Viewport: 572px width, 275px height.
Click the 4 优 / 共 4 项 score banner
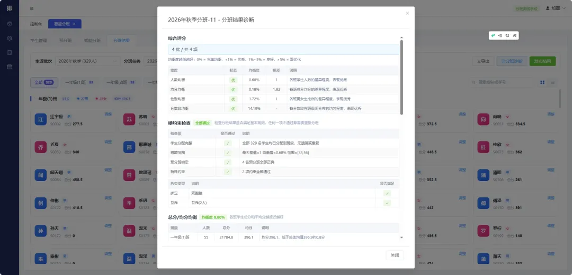[x=283, y=50]
